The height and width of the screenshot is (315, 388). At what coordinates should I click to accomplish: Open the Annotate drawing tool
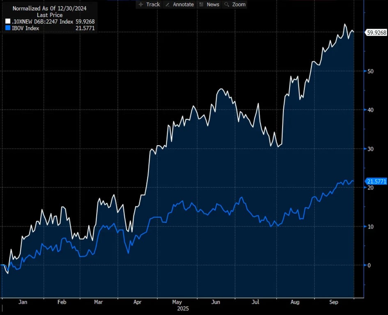coord(179,4)
